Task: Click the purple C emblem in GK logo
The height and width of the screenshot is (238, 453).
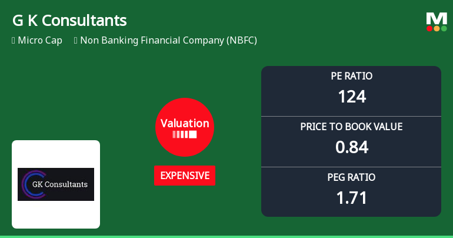Action: click(x=34, y=184)
